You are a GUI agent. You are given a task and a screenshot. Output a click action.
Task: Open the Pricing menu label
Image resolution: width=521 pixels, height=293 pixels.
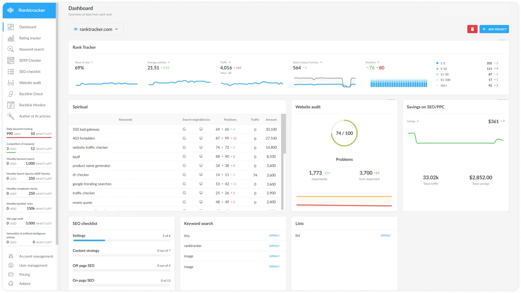tap(25, 275)
